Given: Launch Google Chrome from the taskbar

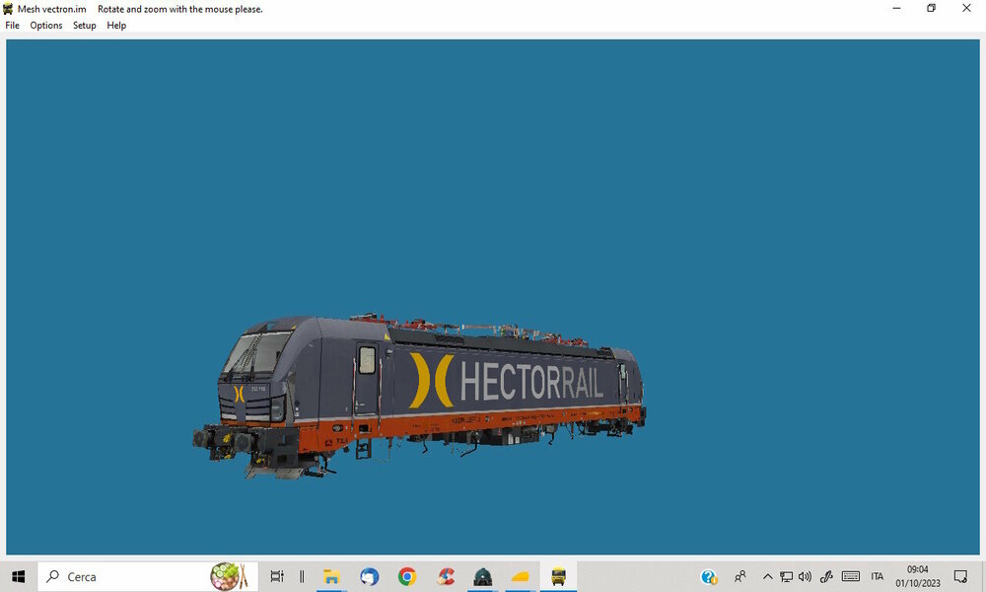Looking at the screenshot, I should pos(407,576).
